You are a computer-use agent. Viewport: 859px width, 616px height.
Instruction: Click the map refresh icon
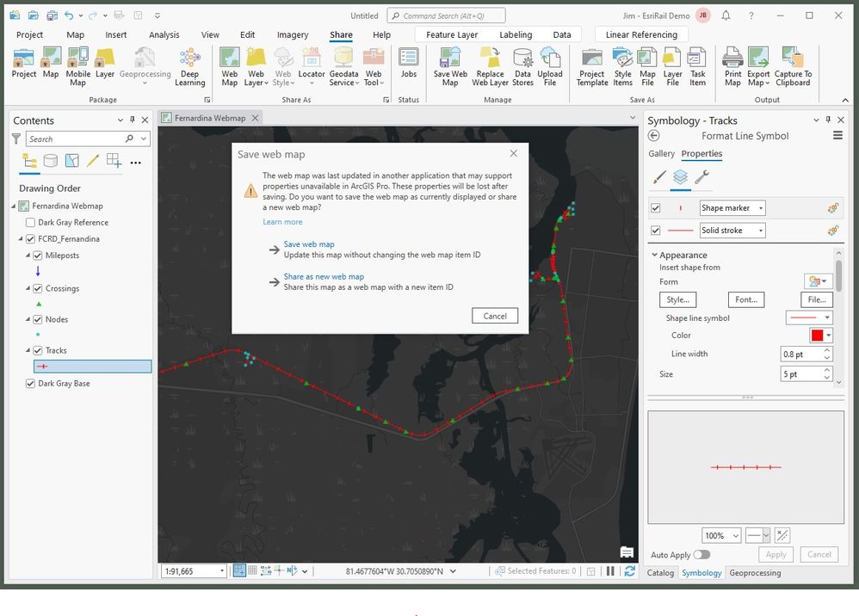pos(629,571)
